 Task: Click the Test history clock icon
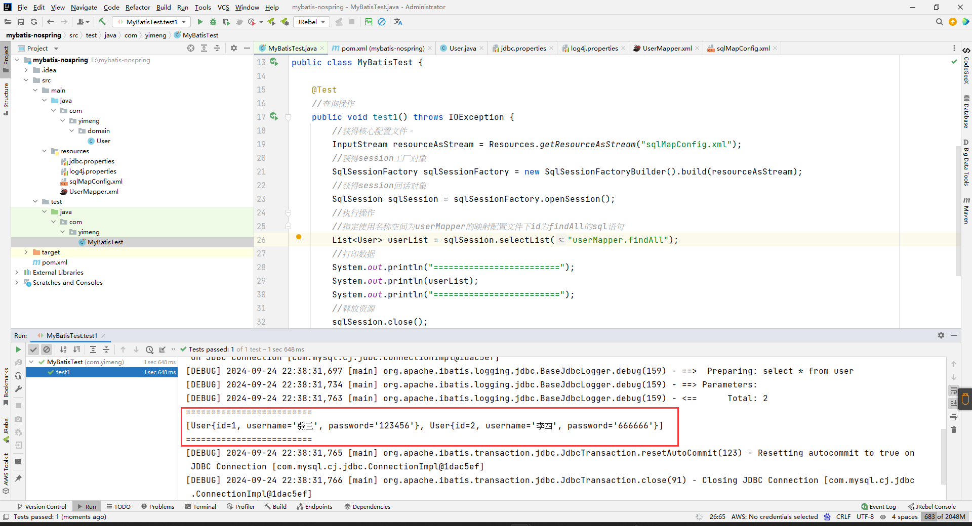(149, 349)
